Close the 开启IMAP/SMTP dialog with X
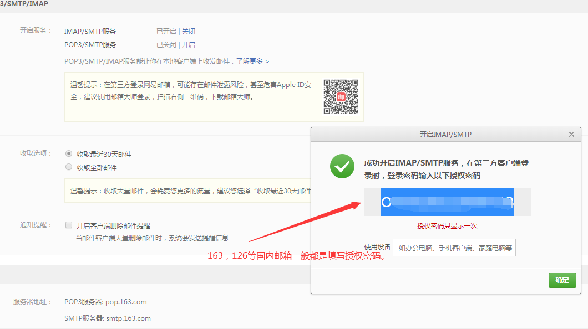Screen dimensions: 588x329 pyautogui.click(x=571, y=135)
